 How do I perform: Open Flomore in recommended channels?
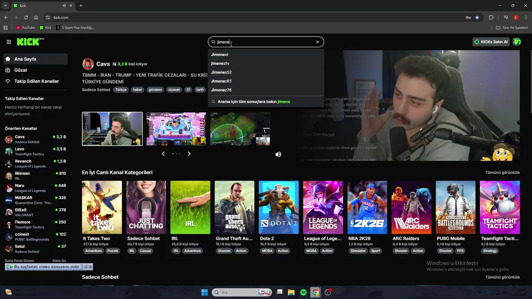click(x=35, y=225)
